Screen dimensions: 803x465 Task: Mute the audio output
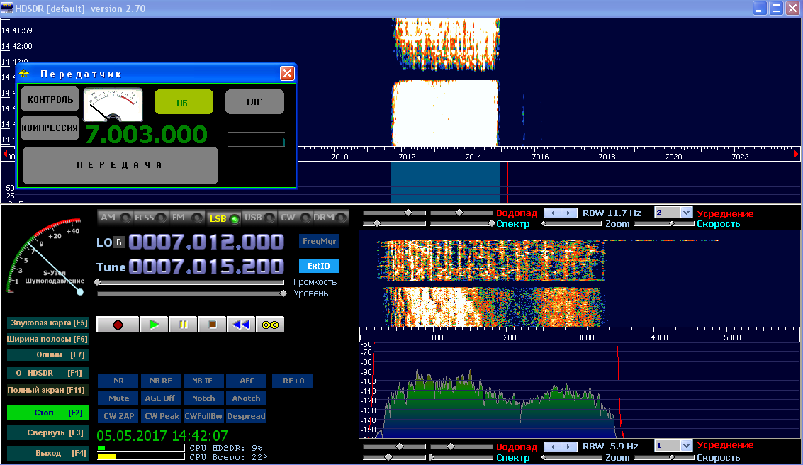point(118,398)
